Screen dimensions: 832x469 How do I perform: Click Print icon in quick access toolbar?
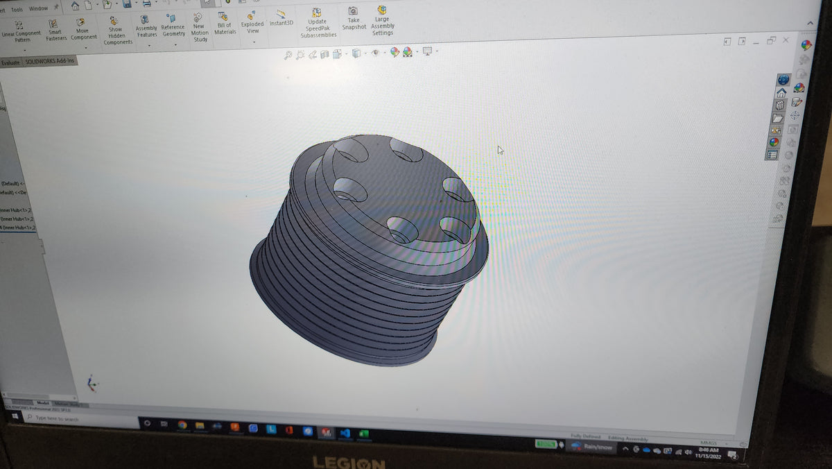click(x=146, y=3)
